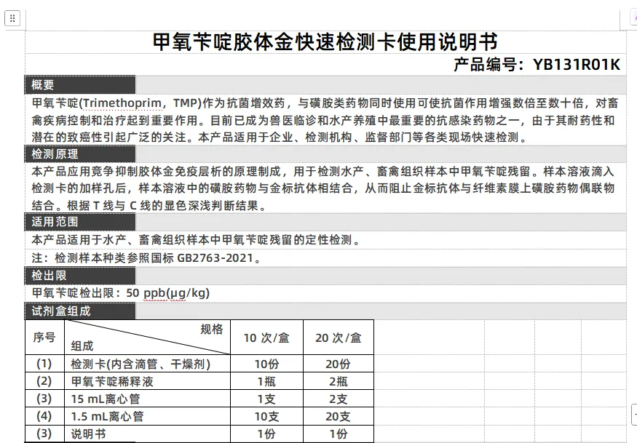Click the six-dot drag handle icon
637x443 pixels.
coord(12,18)
